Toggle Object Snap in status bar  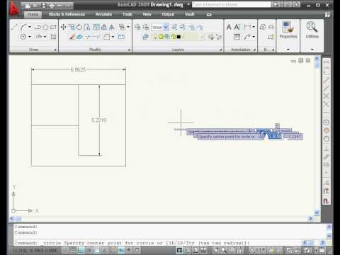98,250
